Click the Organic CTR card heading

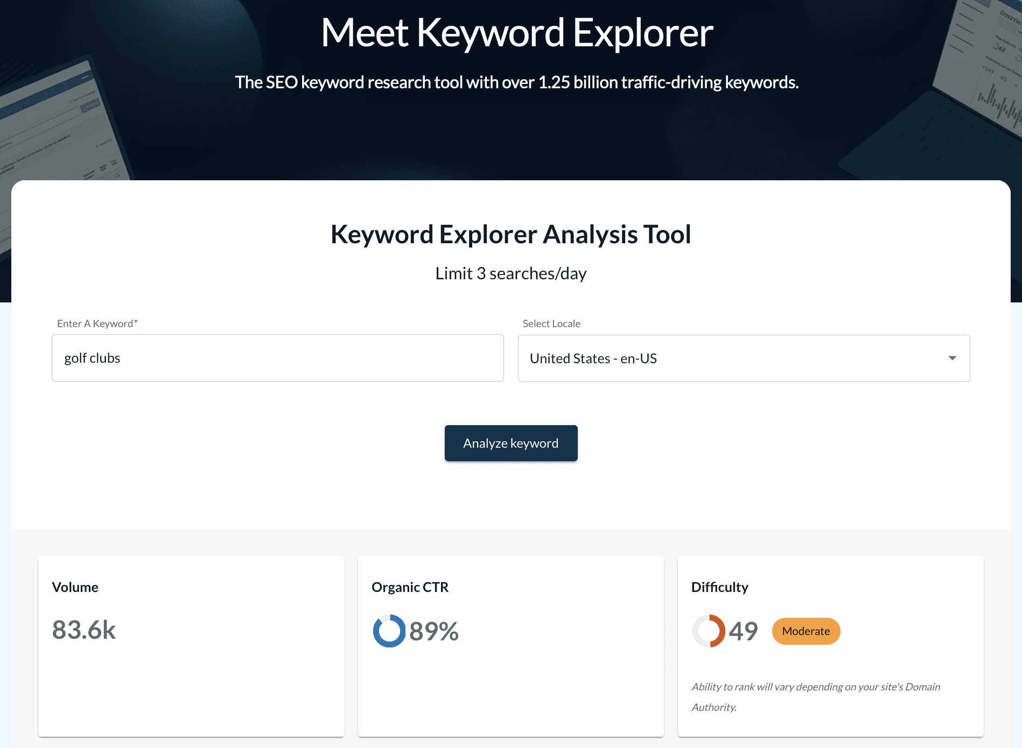(x=410, y=587)
